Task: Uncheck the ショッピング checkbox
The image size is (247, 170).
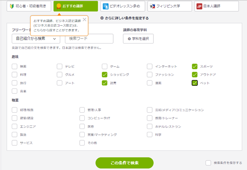Action: [x=104, y=75]
